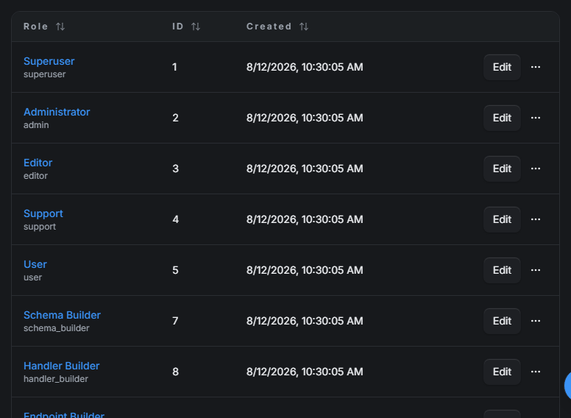Click the Handler Builder row created date
Screen dimensions: 571x418
305,372
